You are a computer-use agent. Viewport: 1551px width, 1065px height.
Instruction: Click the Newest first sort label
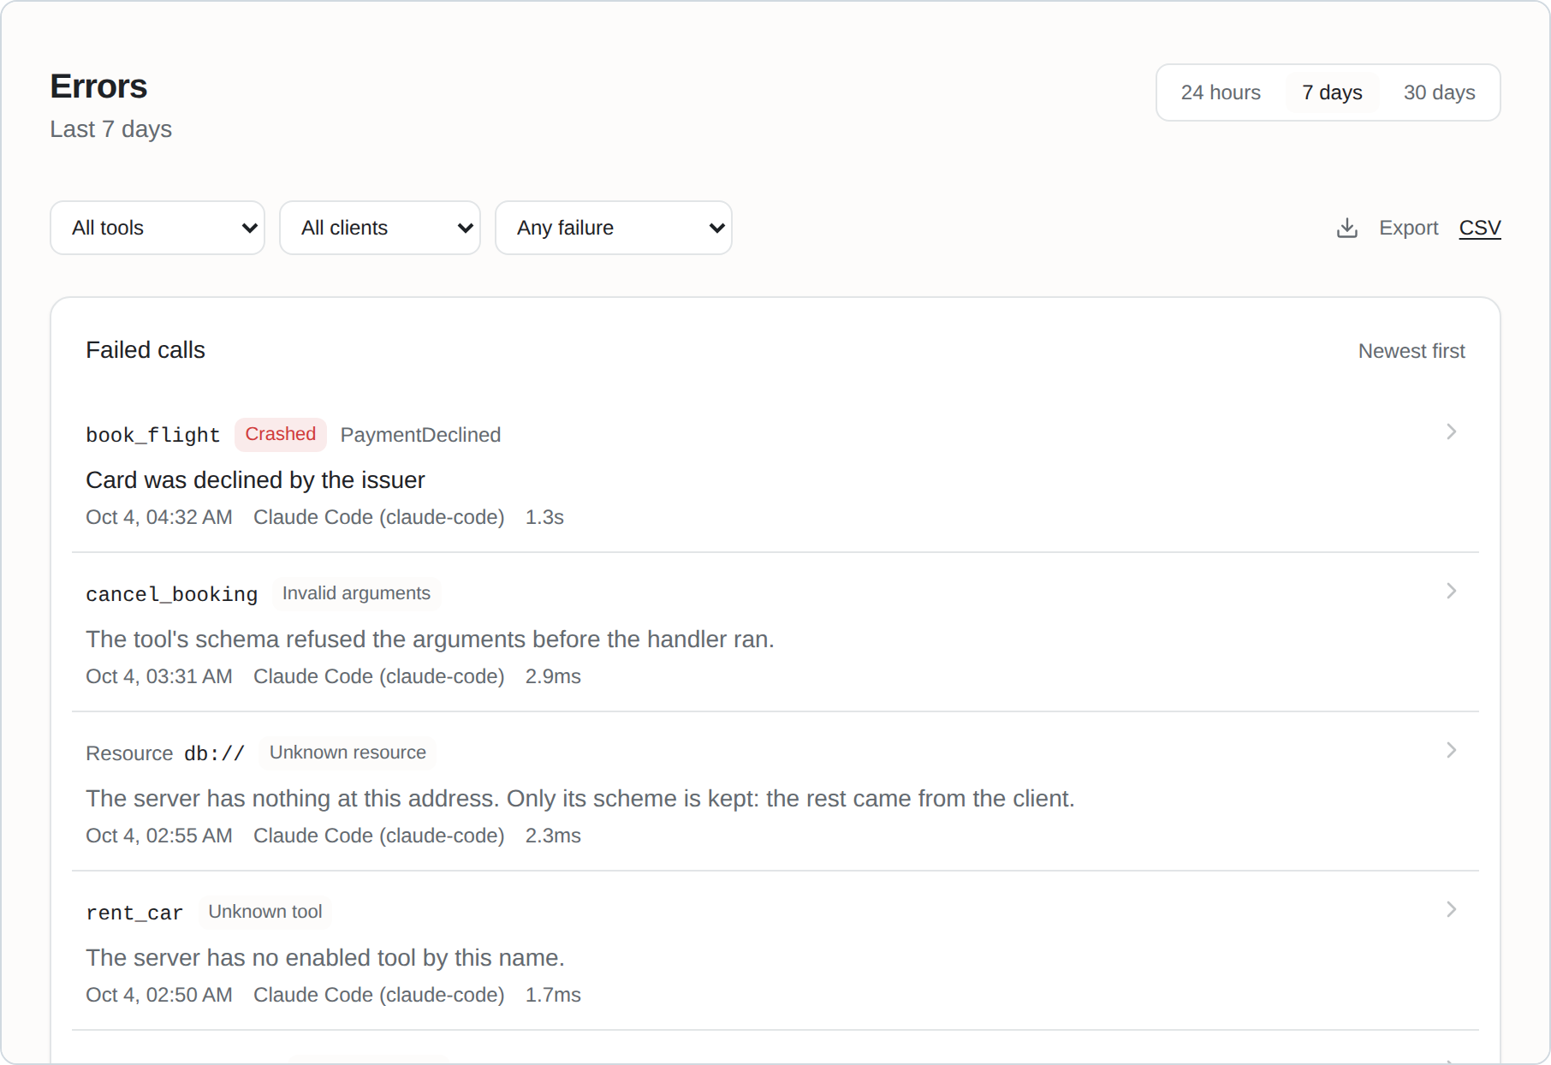(x=1411, y=351)
